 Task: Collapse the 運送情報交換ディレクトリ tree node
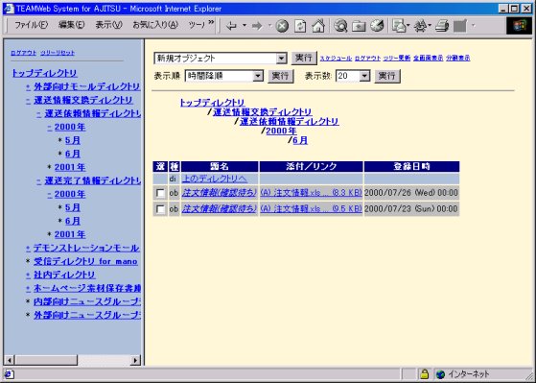pyautogui.click(x=28, y=101)
